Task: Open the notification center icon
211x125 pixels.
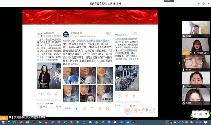Action: tap(206, 122)
